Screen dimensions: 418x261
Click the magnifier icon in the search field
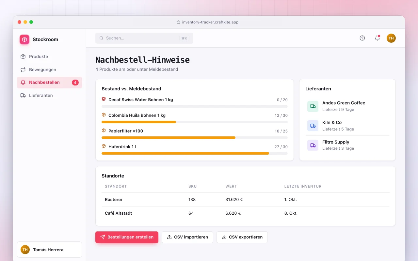pos(102,38)
